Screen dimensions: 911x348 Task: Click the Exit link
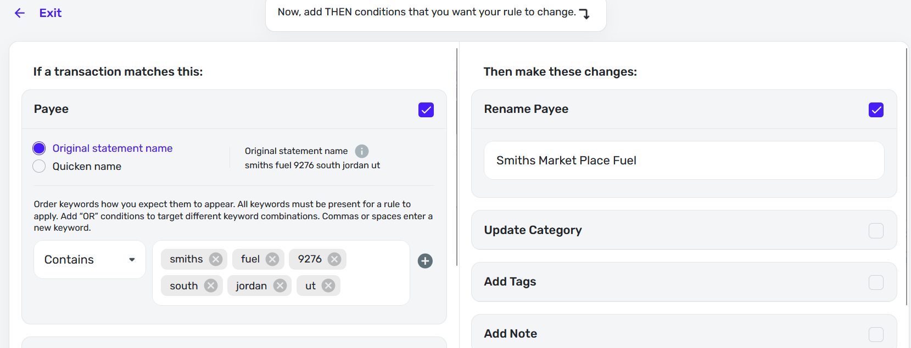pos(51,13)
